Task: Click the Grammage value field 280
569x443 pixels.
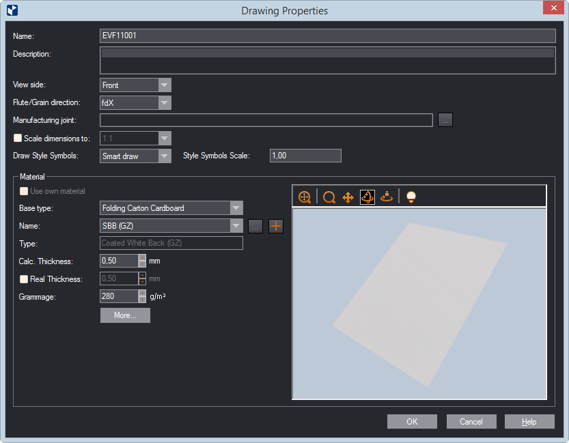Action: [119, 296]
